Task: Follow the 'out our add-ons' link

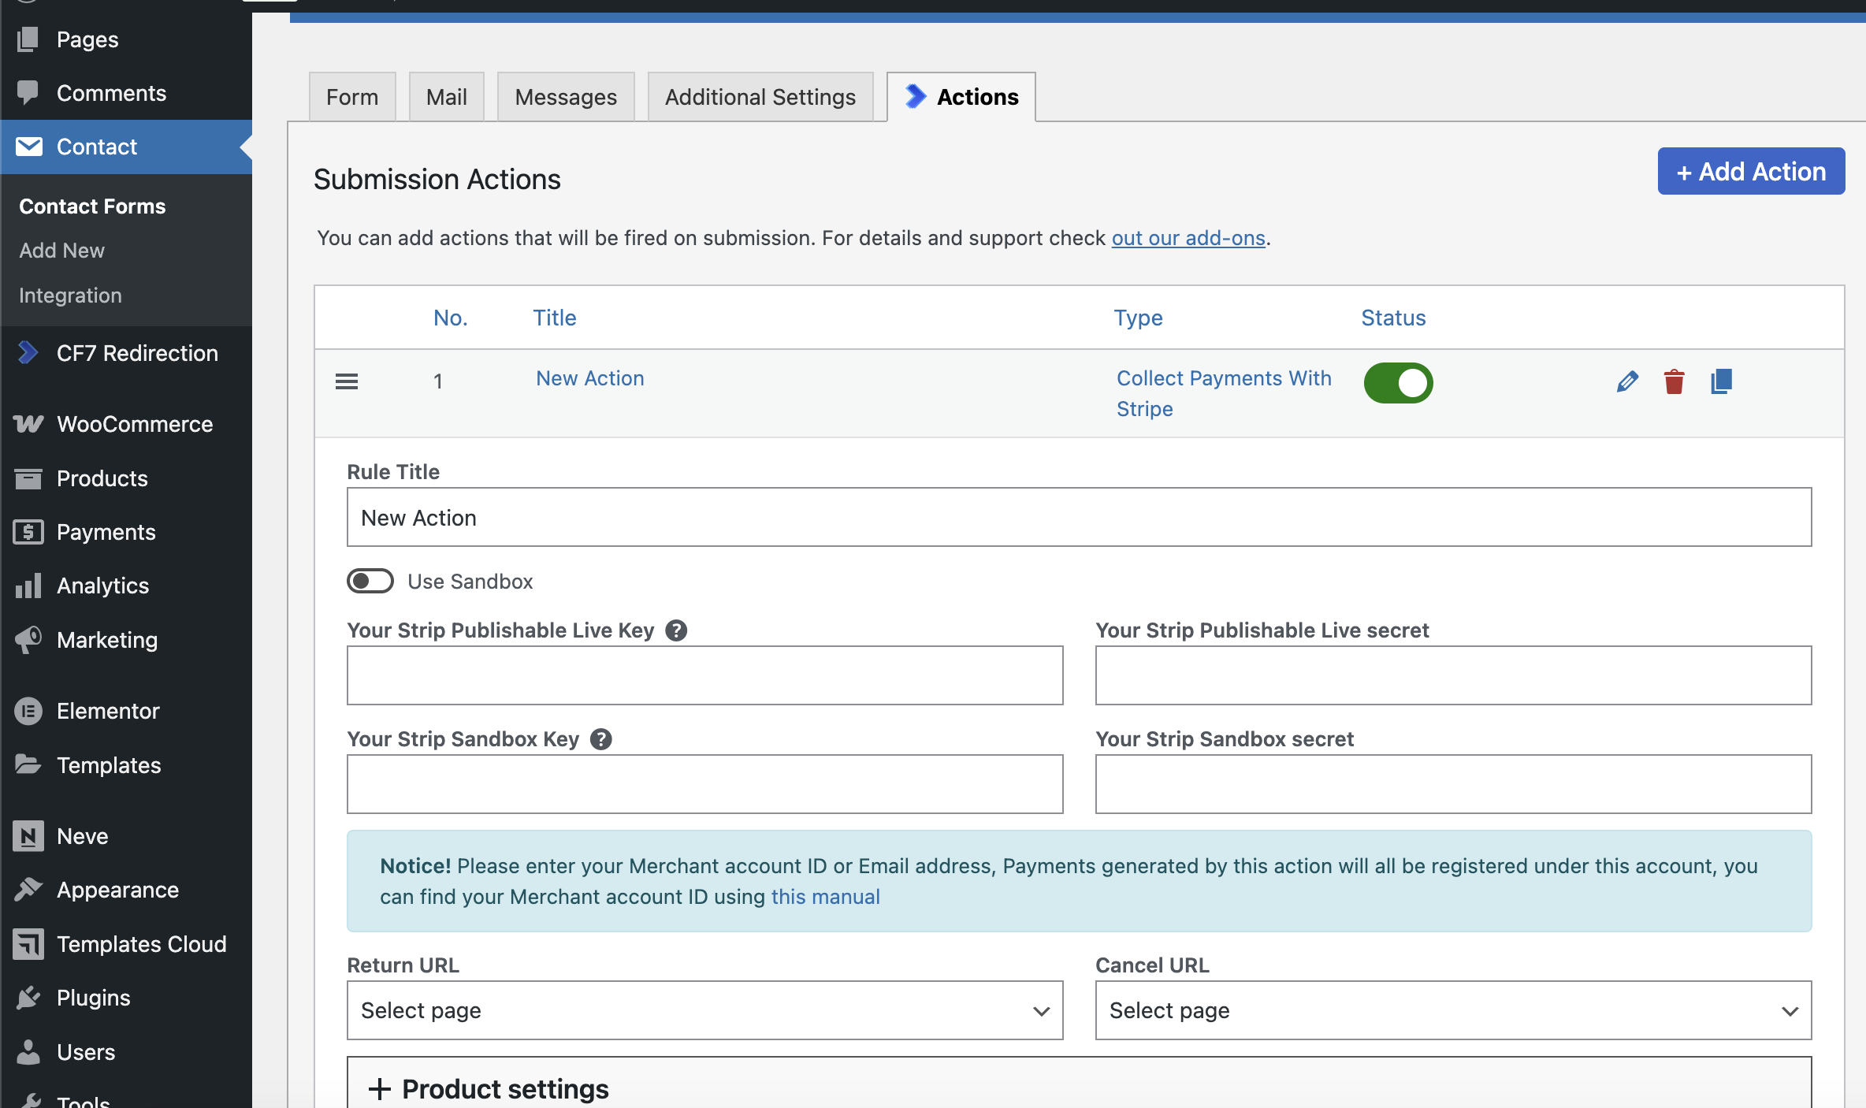Action: (x=1188, y=238)
